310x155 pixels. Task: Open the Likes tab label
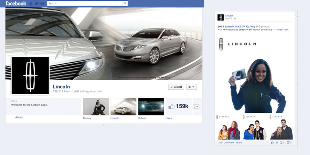[x=169, y=118]
